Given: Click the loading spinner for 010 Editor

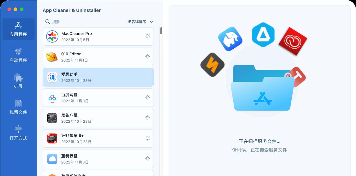Looking at the screenshot, I should pos(148,56).
